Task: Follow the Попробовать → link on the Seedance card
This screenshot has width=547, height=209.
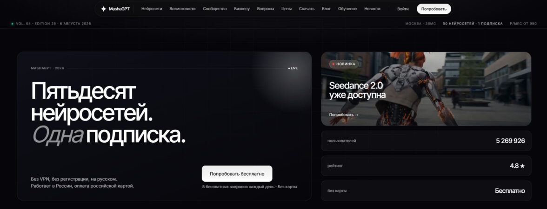Action: coord(344,114)
